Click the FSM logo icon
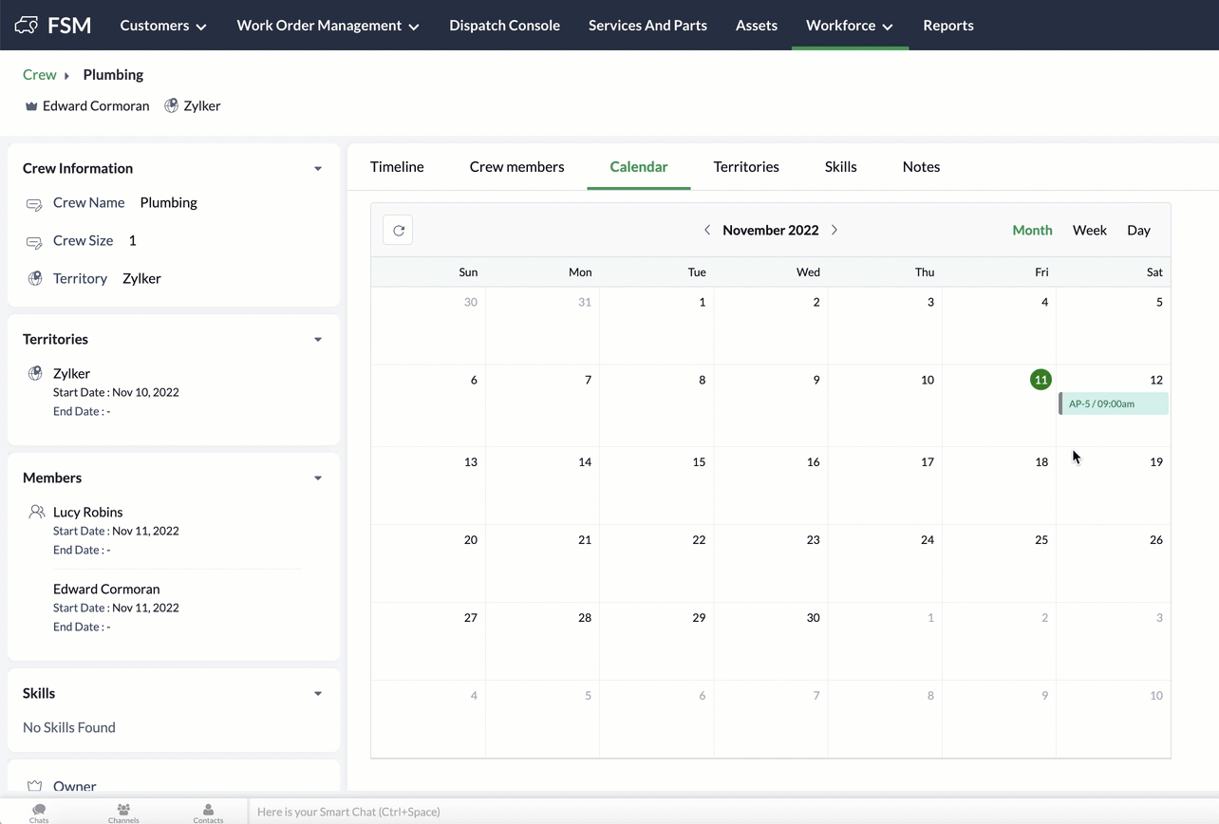Viewport: 1219px width, 824px height. tap(27, 26)
